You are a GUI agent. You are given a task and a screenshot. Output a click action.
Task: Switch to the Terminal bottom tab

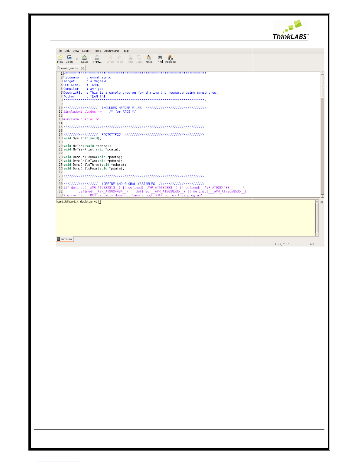click(65, 239)
